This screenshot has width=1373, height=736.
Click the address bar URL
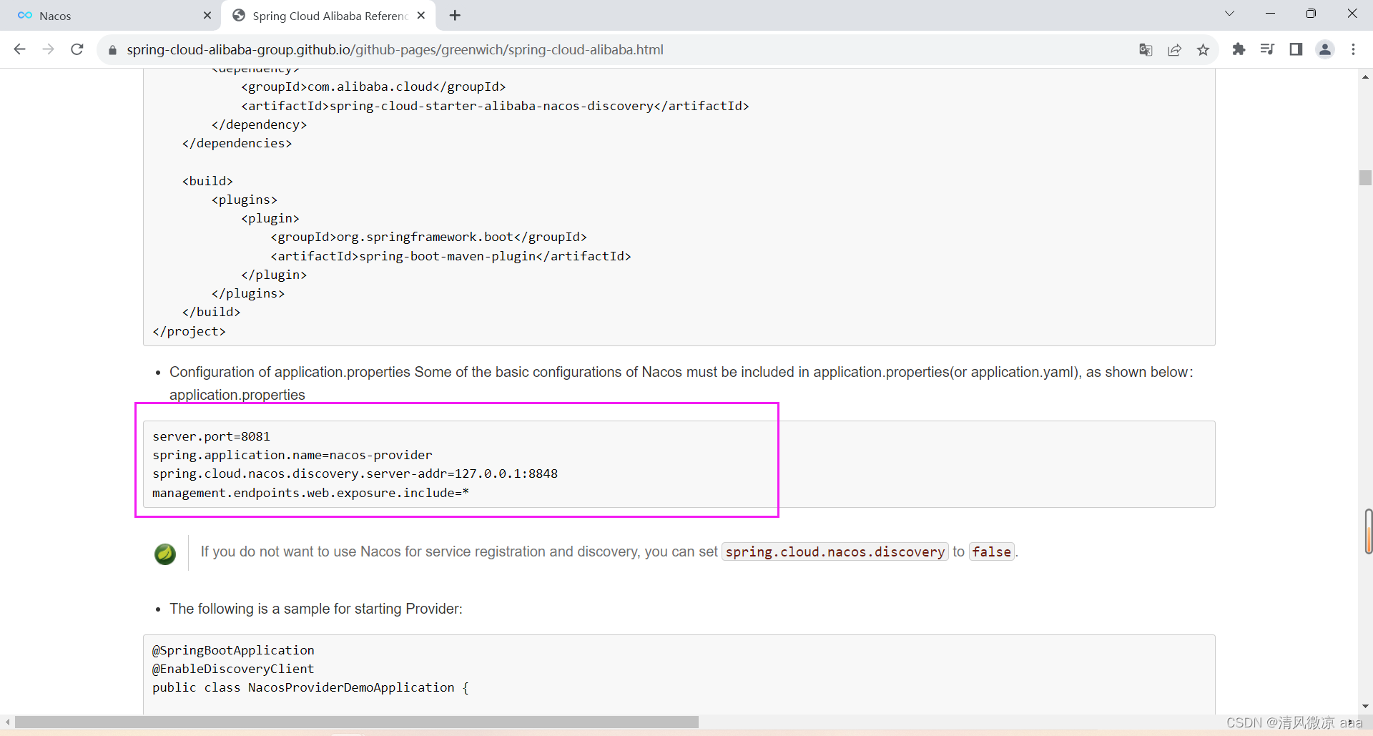coord(395,49)
